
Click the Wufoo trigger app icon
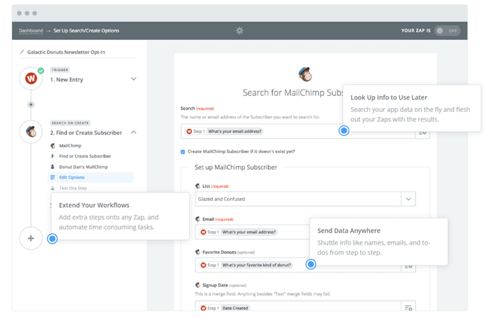pyautogui.click(x=31, y=78)
